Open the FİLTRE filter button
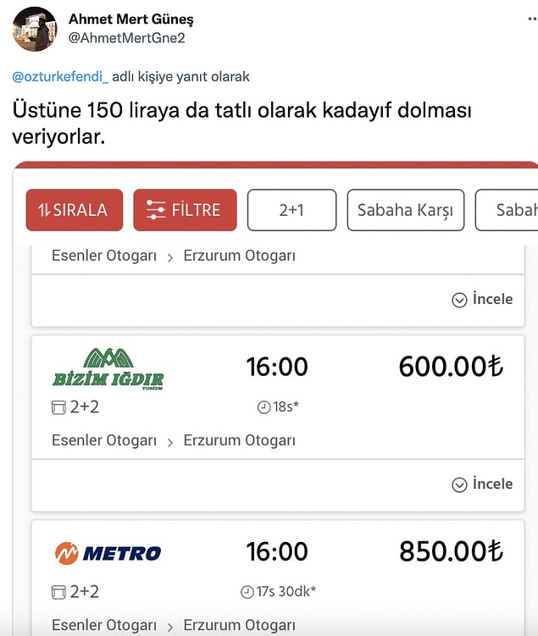 [184, 210]
